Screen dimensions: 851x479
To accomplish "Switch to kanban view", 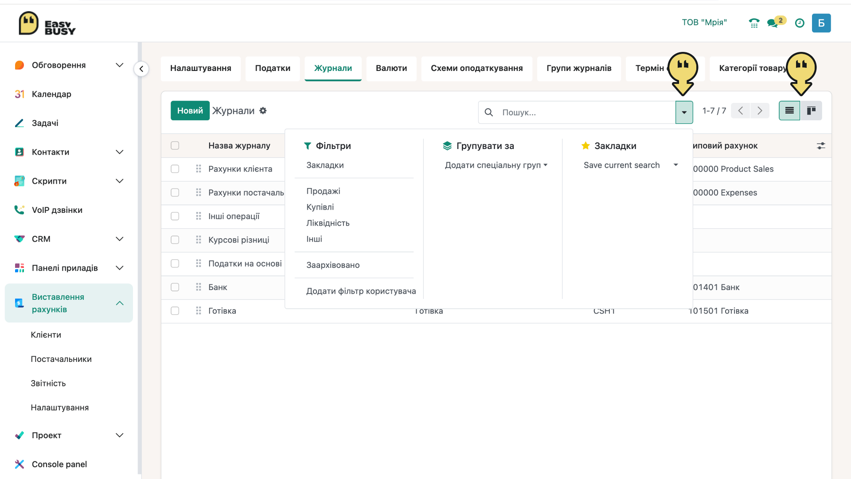I will pos(811,110).
